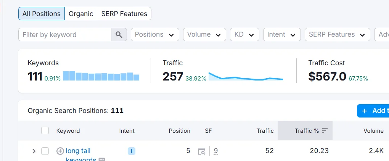Open the Intent filter dropdown
Image resolution: width=389 pixels, height=161 pixels.
coord(282,34)
